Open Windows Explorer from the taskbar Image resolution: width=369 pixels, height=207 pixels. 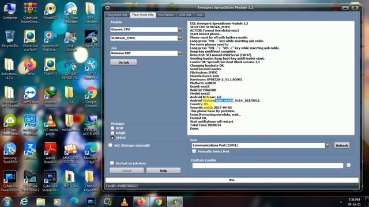coord(40,202)
